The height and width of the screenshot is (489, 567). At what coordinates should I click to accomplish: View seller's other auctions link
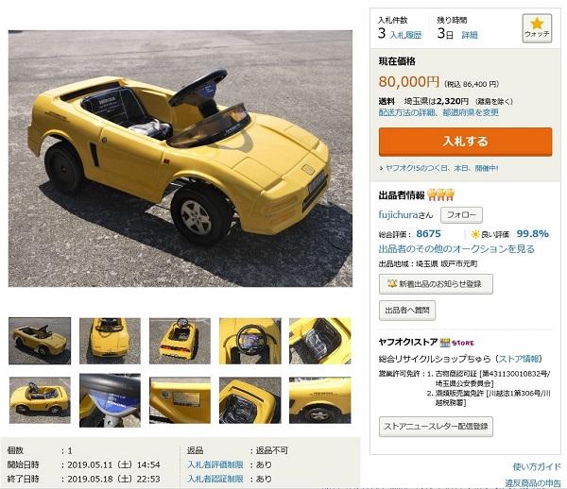456,249
